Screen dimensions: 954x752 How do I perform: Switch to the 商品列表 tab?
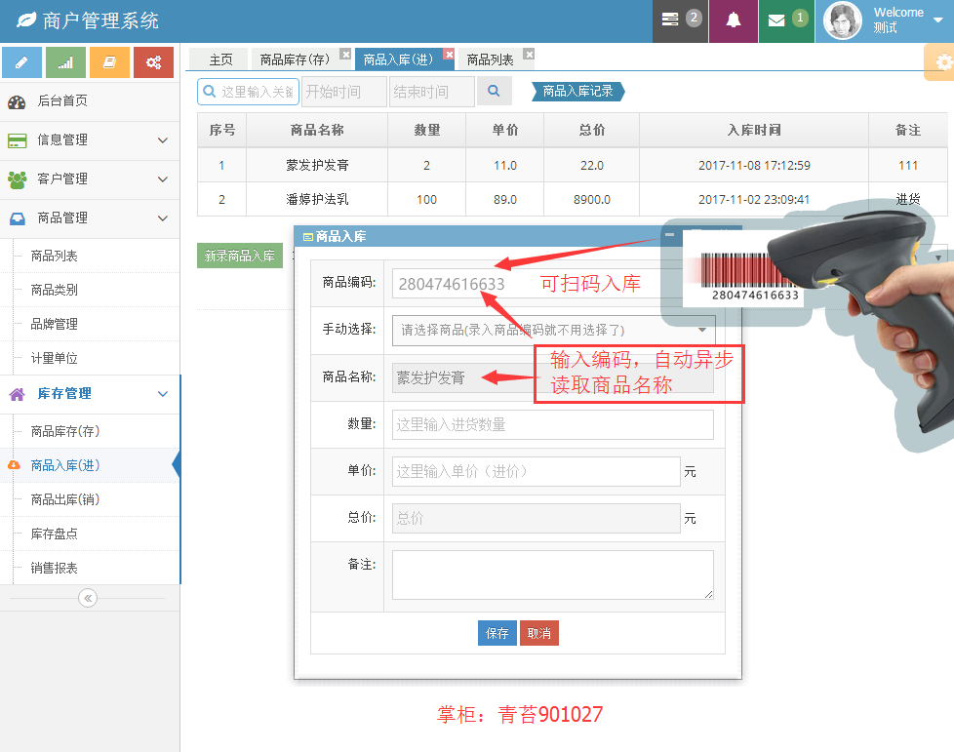[491, 59]
